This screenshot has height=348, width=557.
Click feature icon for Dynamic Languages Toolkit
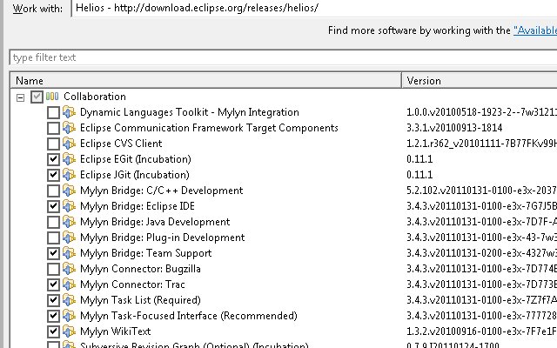(70, 112)
